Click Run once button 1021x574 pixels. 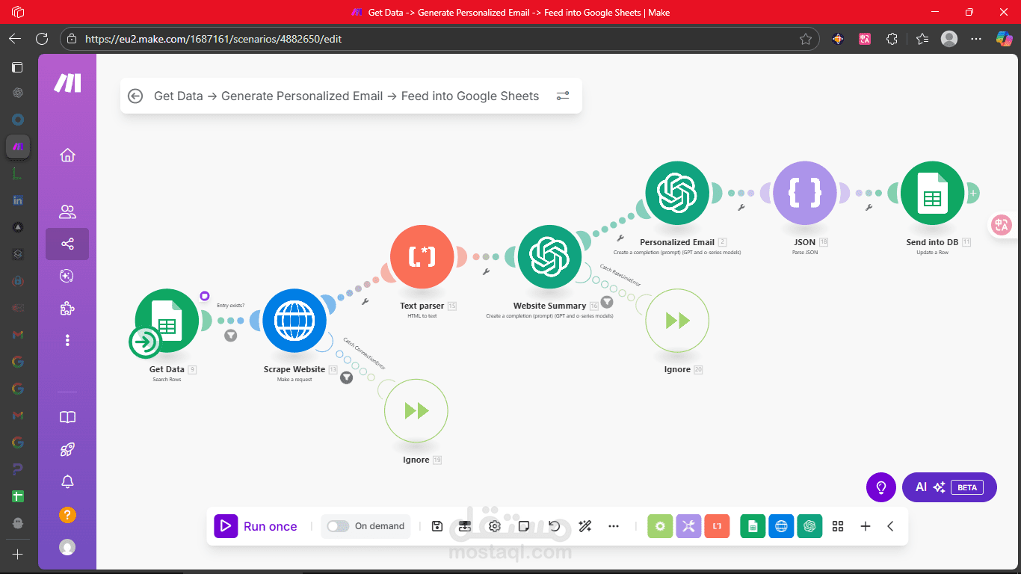pos(256,526)
